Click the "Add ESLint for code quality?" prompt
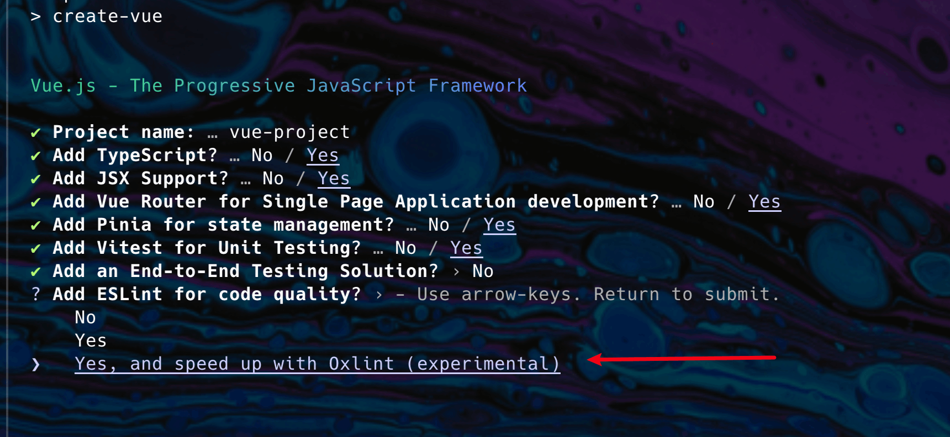950x437 pixels. (207, 294)
